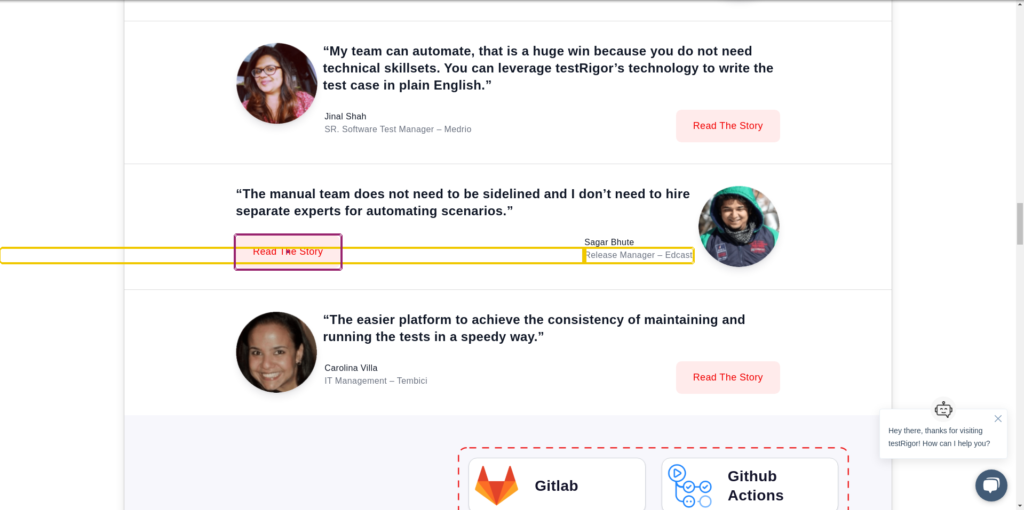The height and width of the screenshot is (510, 1024).
Task: Click the Gitlab fox logo icon
Action: tap(496, 485)
